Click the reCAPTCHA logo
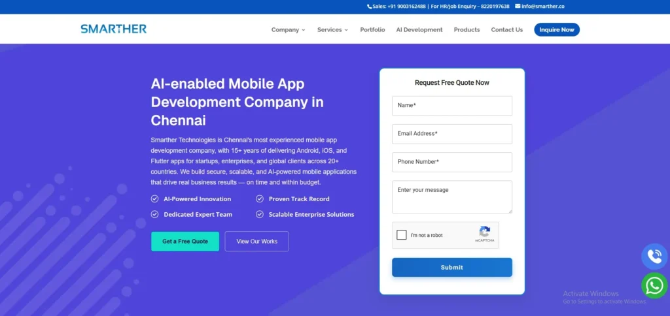The image size is (670, 316). coord(485,232)
